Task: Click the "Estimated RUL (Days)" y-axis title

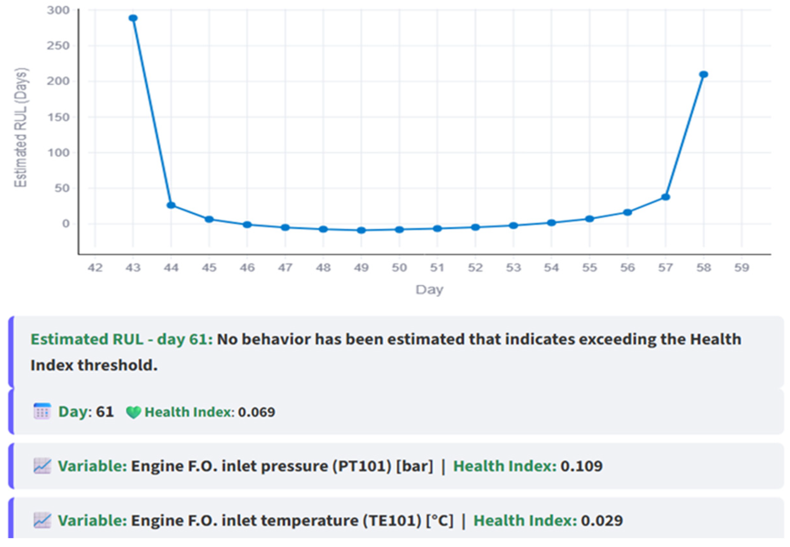Action: [x=21, y=128]
